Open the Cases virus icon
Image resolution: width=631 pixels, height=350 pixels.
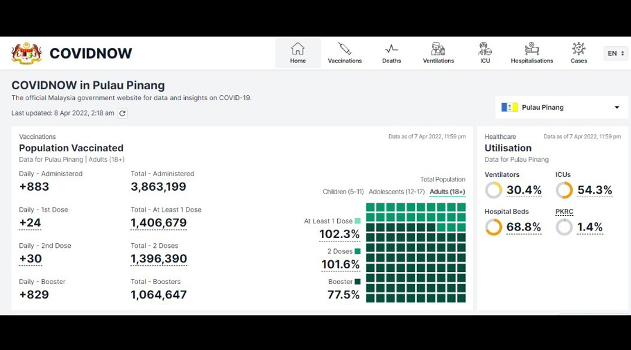click(x=578, y=48)
